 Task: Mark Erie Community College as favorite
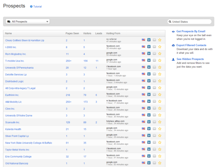pyautogui.click(x=160, y=156)
